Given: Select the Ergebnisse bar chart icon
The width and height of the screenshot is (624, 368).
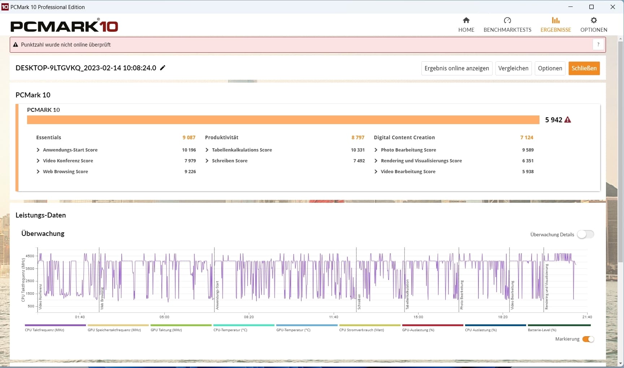Looking at the screenshot, I should [555, 21].
